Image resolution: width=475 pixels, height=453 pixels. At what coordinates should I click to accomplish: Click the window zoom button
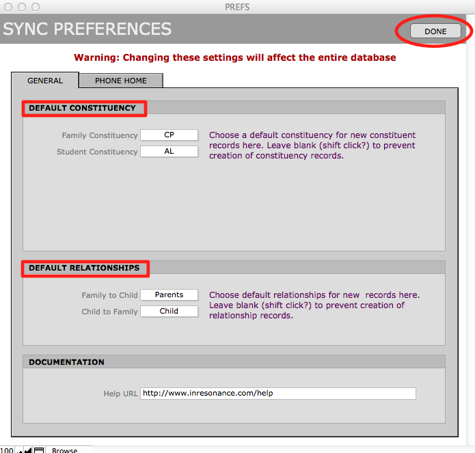click(36, 6)
